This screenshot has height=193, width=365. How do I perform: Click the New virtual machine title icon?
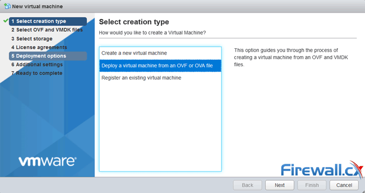click(7, 6)
